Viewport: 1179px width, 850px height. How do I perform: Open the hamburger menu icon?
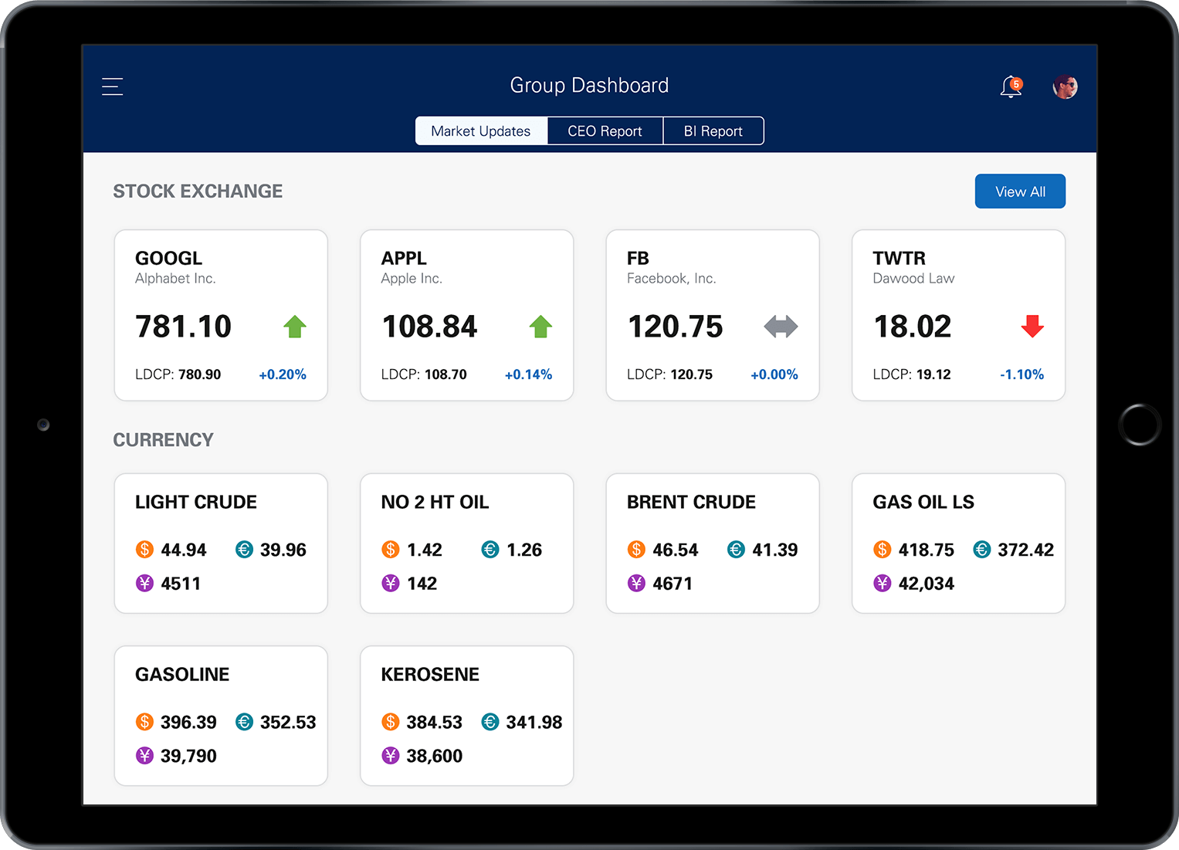(113, 86)
